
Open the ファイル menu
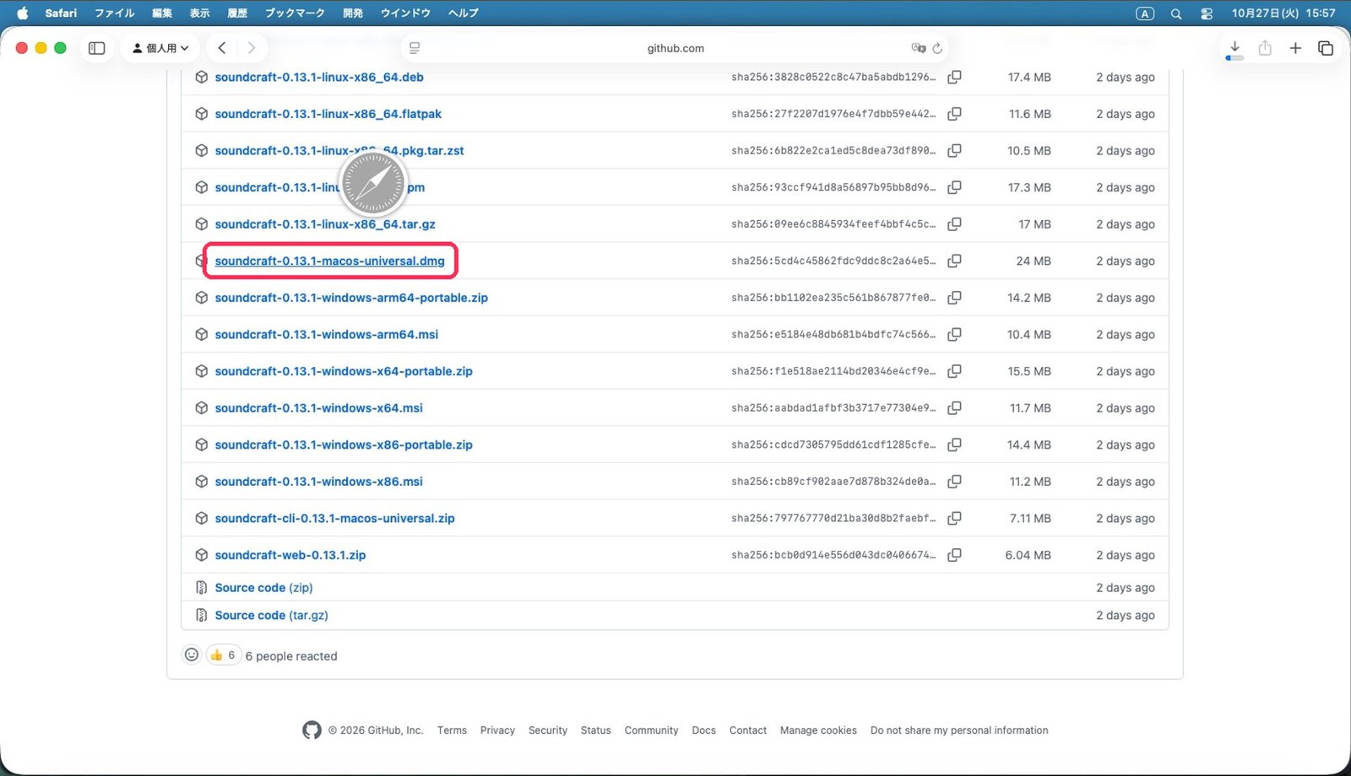(x=114, y=13)
